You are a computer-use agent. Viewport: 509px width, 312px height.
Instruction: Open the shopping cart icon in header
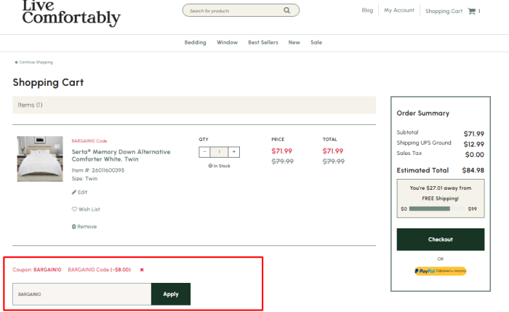coord(471,12)
